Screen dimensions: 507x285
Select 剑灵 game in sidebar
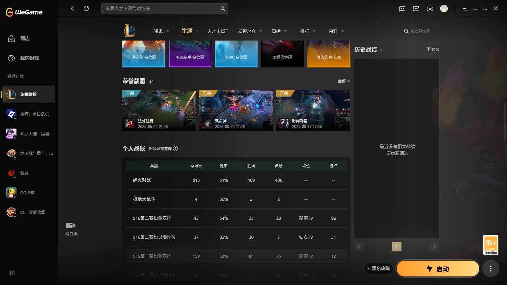coord(29,173)
